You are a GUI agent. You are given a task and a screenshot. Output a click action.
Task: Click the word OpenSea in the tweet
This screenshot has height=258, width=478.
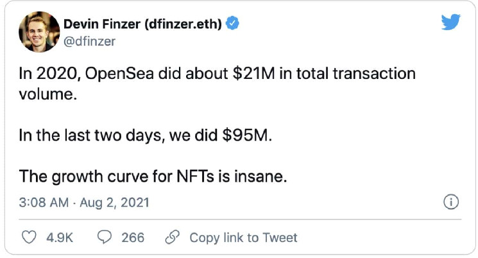[x=119, y=74]
